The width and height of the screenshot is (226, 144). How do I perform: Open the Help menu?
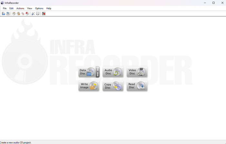49,8
